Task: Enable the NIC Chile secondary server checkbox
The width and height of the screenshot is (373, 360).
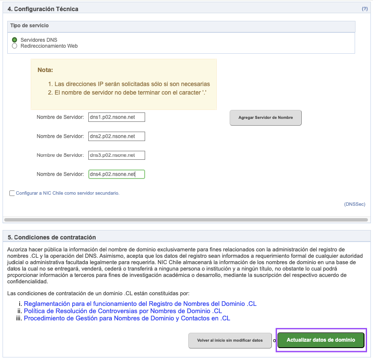Action: 12,193
